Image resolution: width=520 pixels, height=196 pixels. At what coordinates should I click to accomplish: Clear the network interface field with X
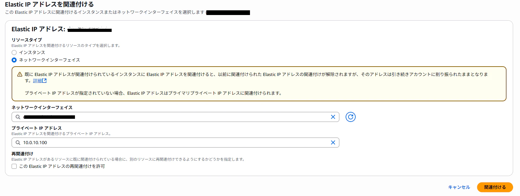point(333,117)
